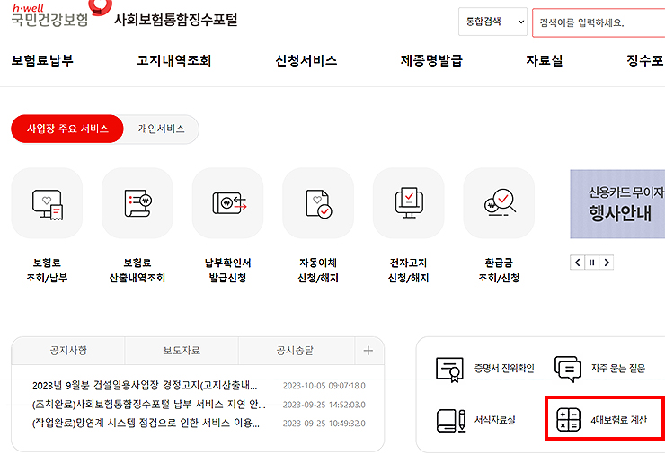Click the 신용카드 무이자 행사안내 banner
The width and height of the screenshot is (665, 464).
click(617, 204)
